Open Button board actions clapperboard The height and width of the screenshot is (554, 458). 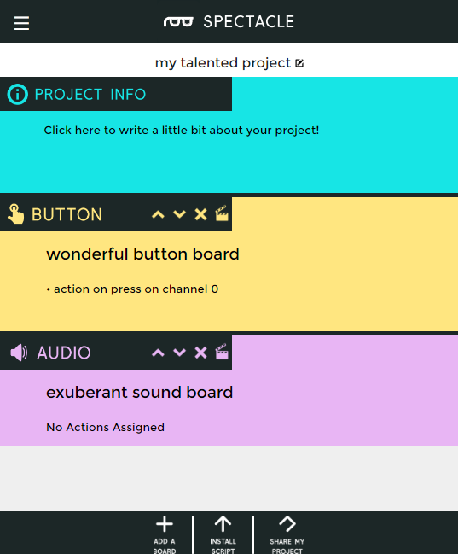tap(222, 213)
